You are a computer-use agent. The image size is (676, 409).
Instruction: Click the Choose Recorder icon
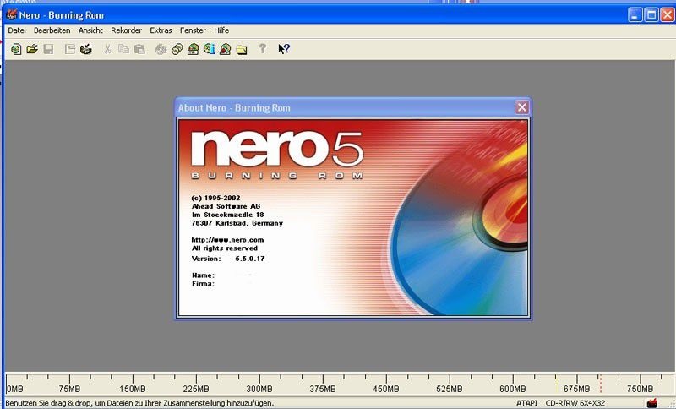(194, 49)
